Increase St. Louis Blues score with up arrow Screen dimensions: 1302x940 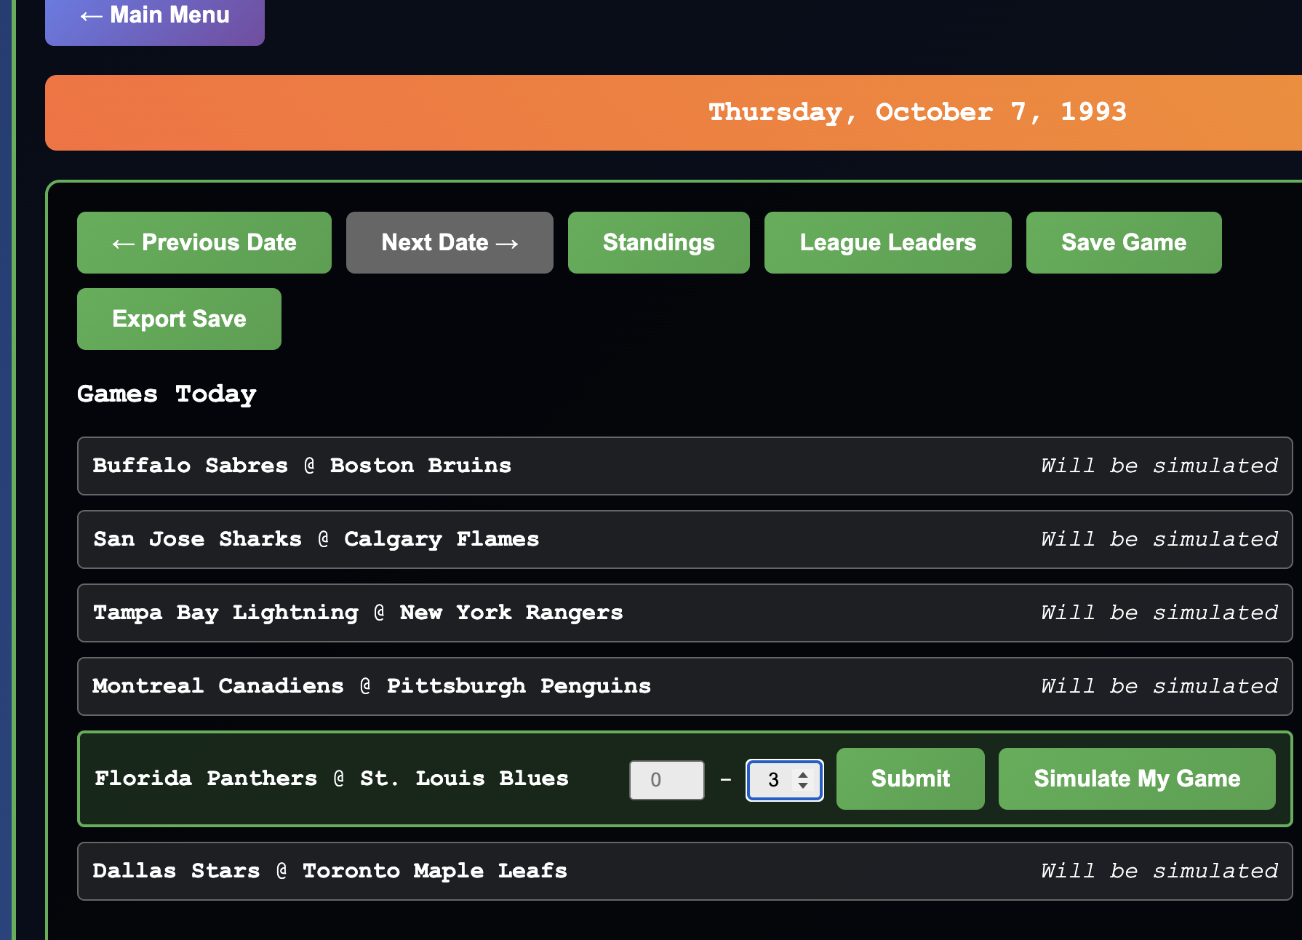pos(803,774)
